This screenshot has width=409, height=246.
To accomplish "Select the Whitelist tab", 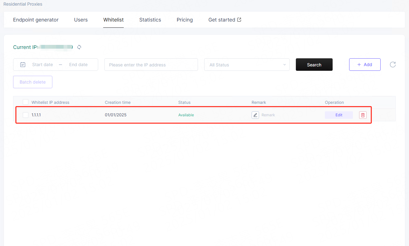I will point(113,20).
